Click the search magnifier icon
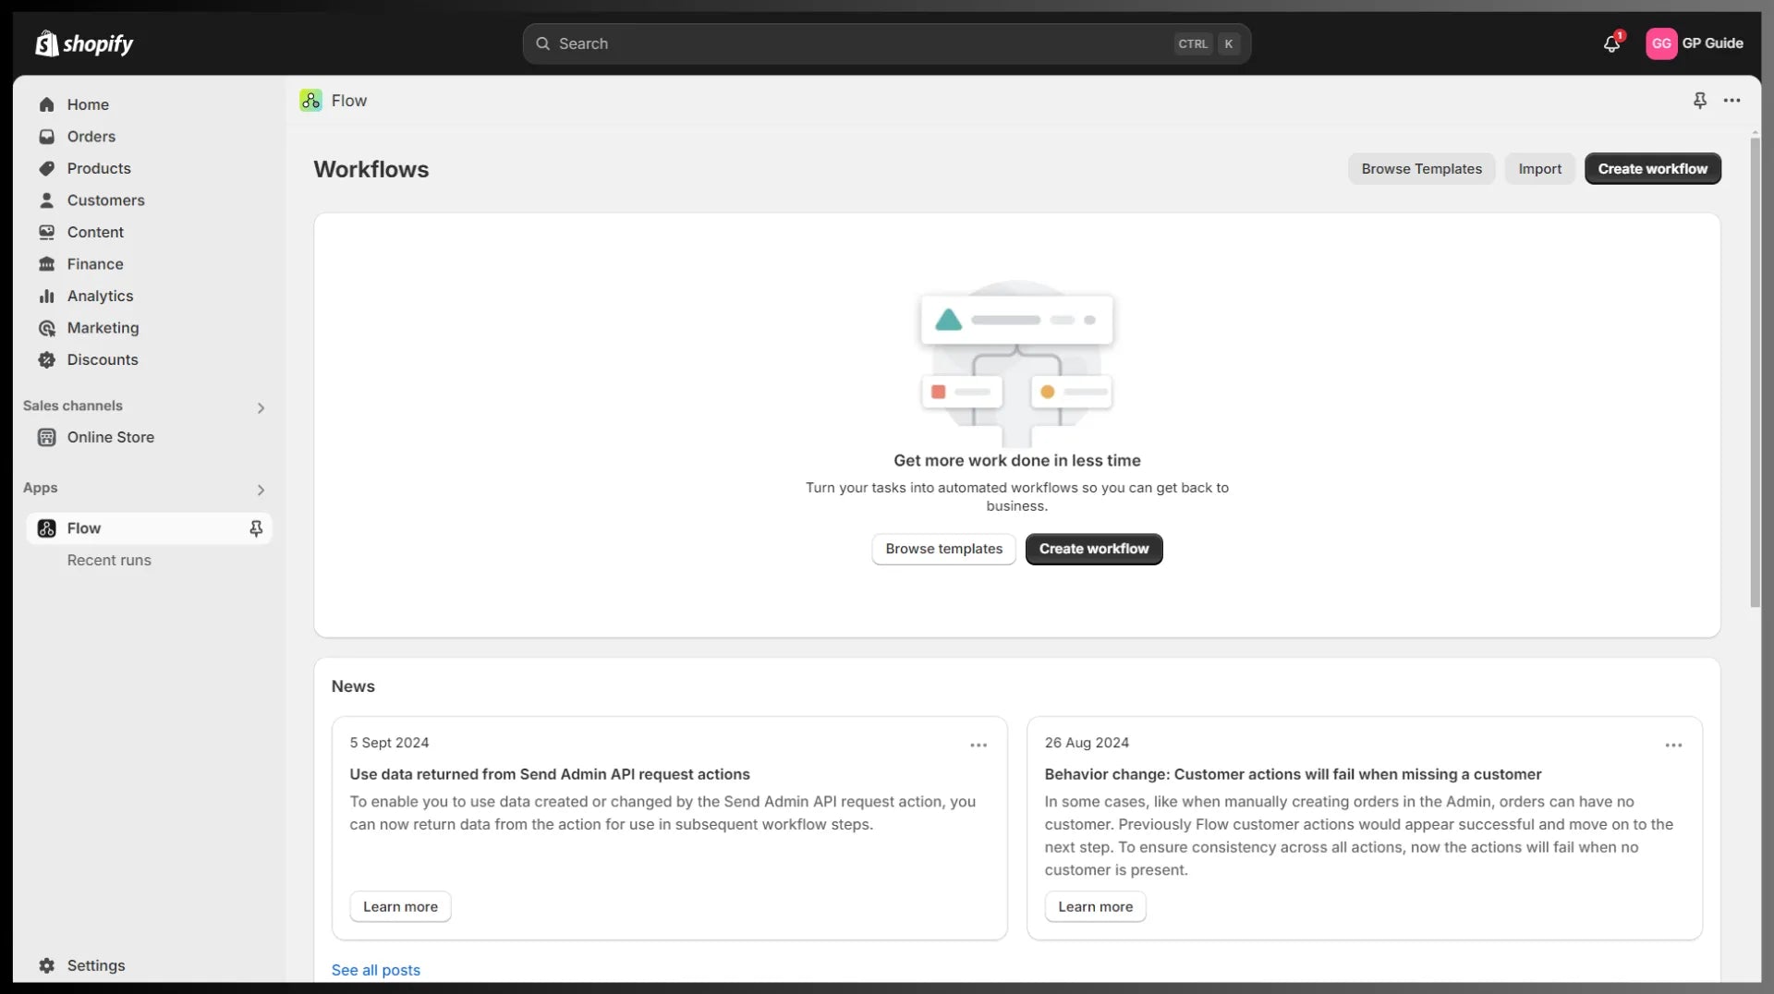The width and height of the screenshot is (1774, 994). (543, 43)
